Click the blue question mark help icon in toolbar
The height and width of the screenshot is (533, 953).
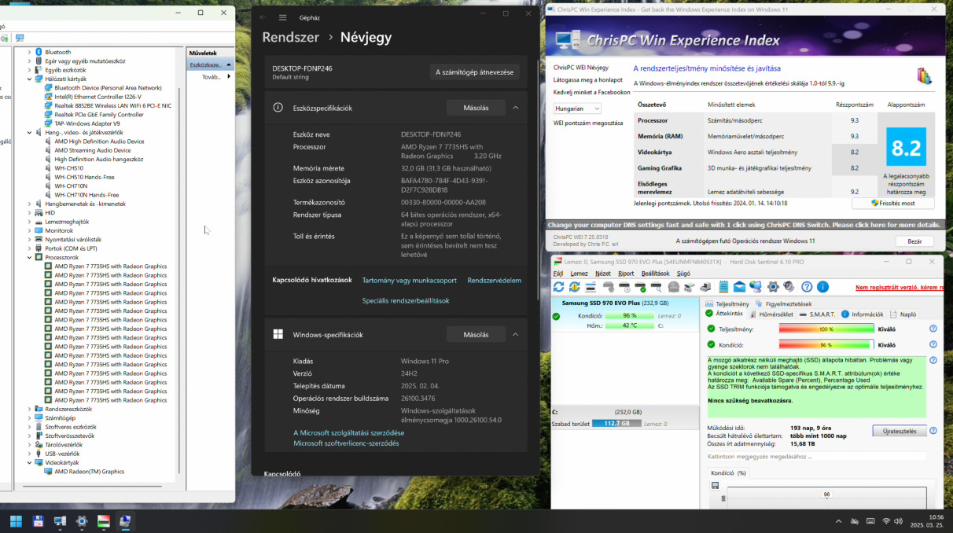coord(807,287)
